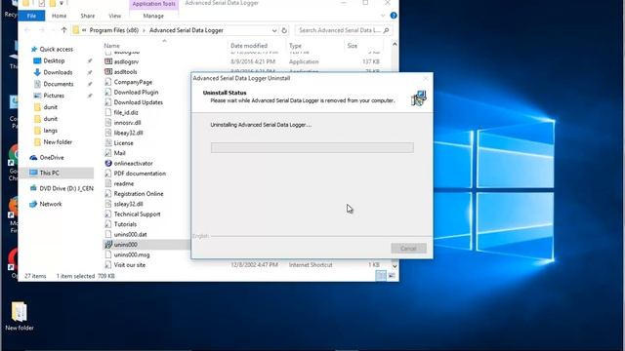Switch to Details view in status bar
Screen dimensions: 625x351
coord(381,275)
